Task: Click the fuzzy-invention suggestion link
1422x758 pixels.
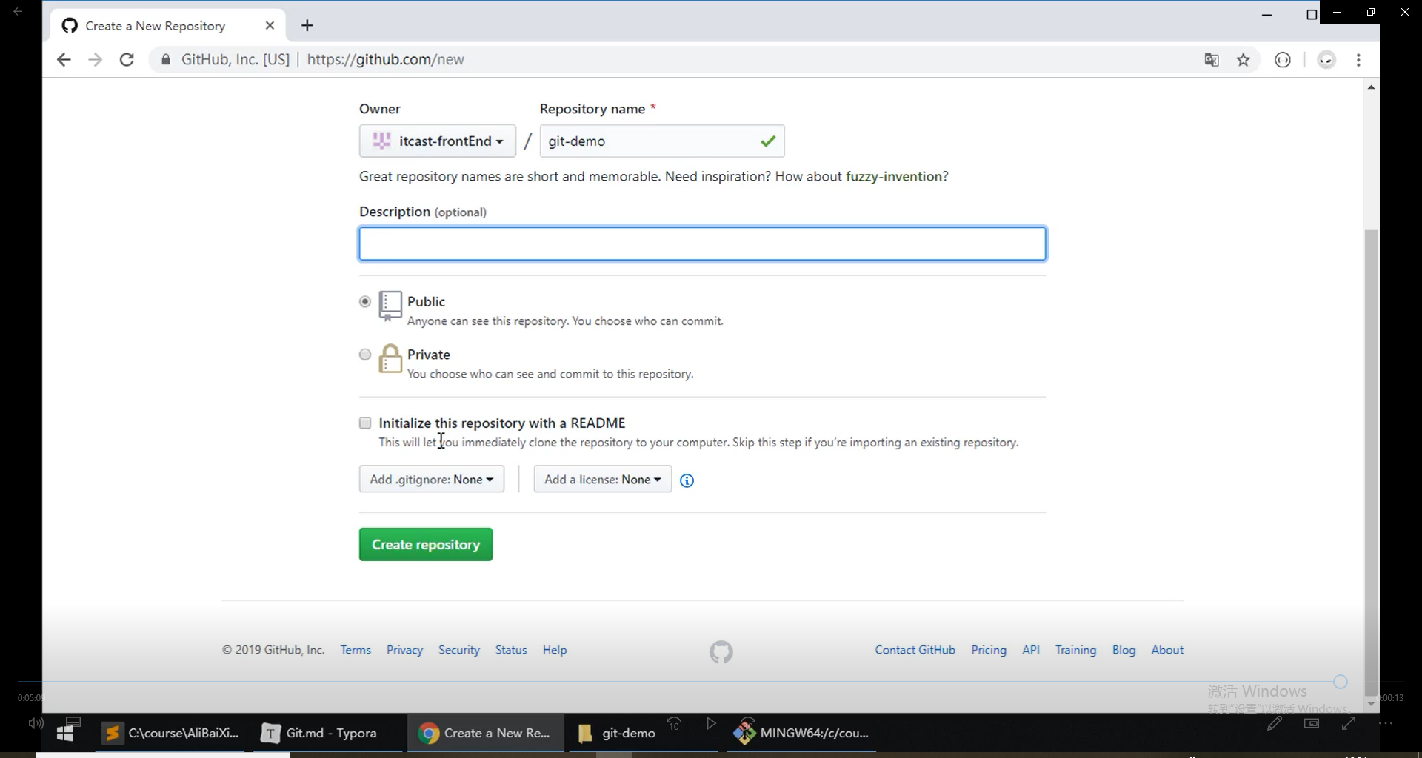Action: pos(894,176)
